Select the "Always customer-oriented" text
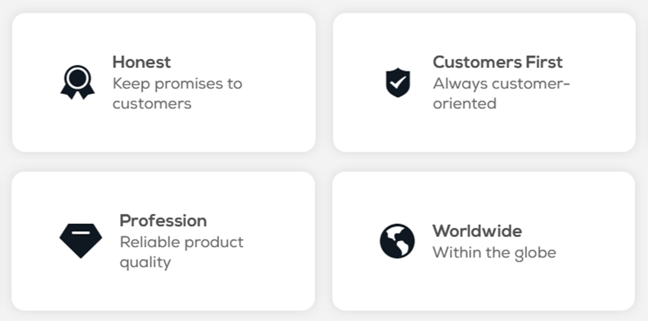The height and width of the screenshot is (321, 648). [501, 93]
